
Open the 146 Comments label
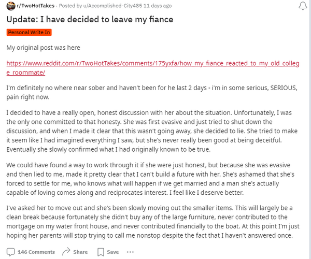click(36, 252)
